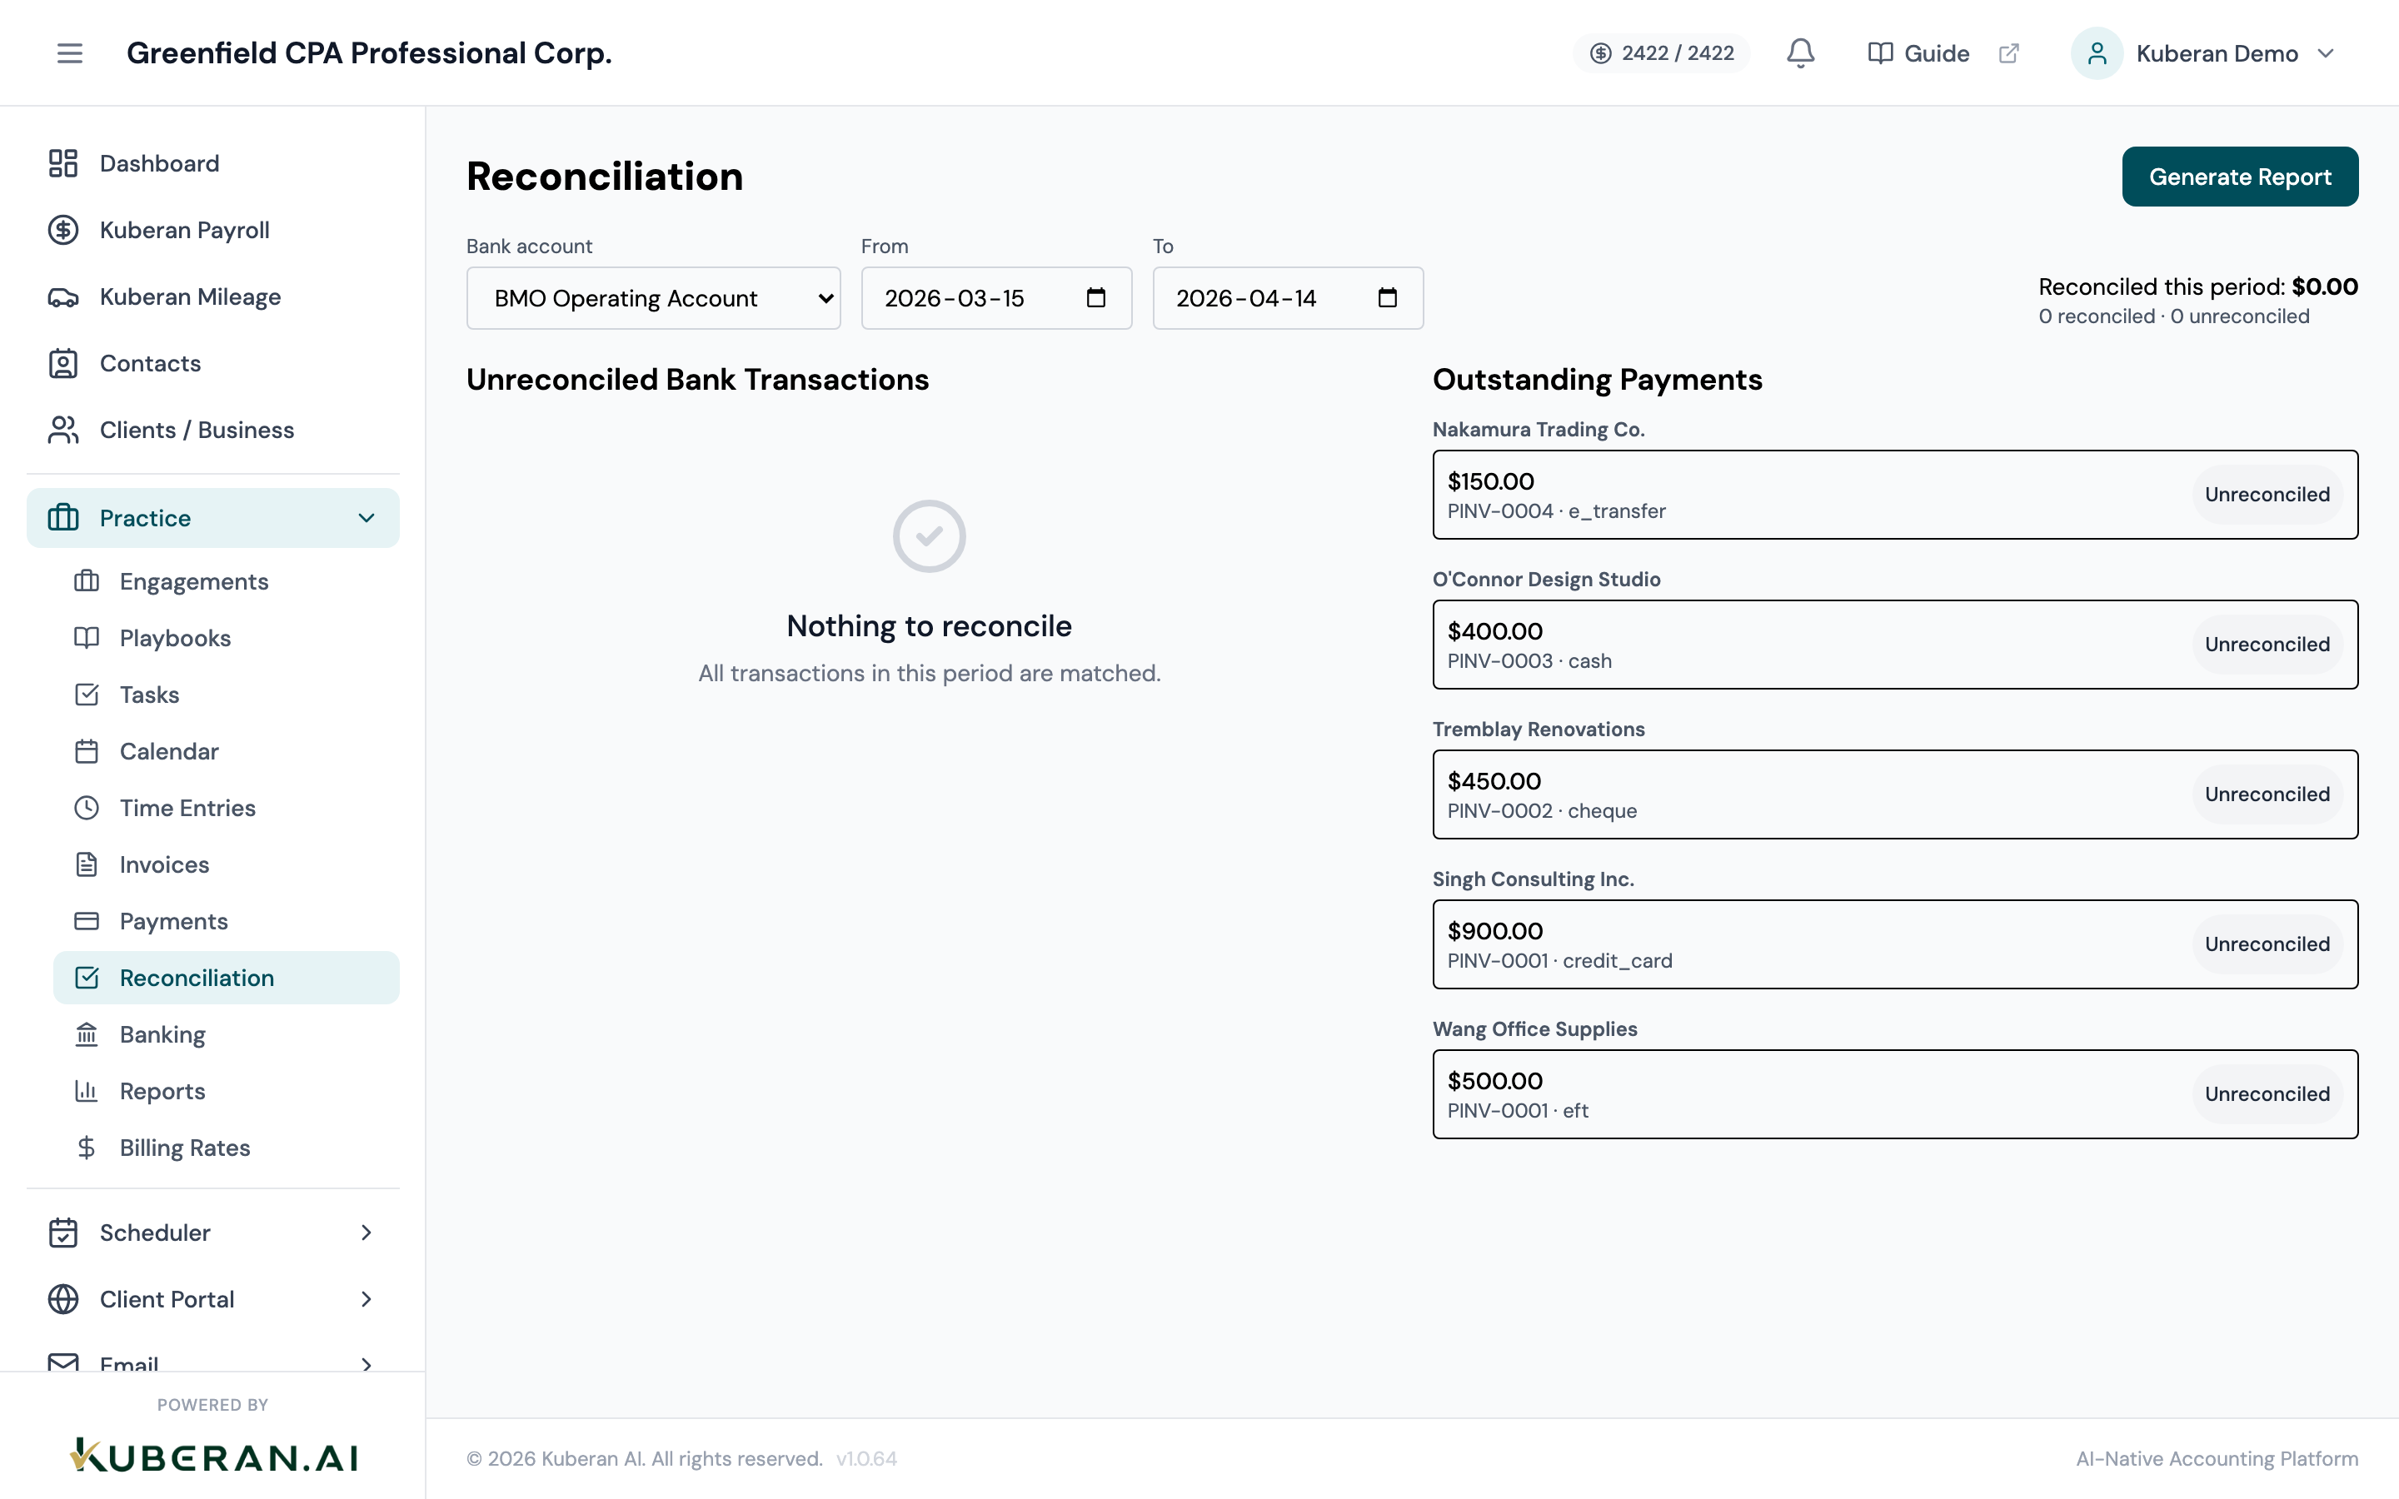
Task: Click the Kuberan Demo account name
Action: (2217, 52)
